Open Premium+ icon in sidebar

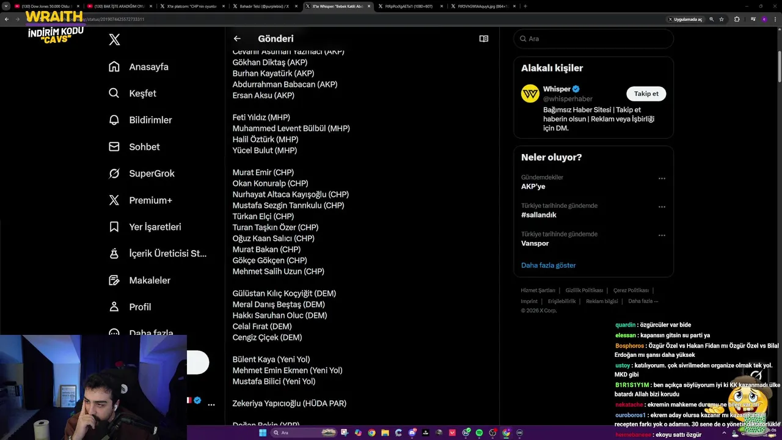(x=114, y=200)
